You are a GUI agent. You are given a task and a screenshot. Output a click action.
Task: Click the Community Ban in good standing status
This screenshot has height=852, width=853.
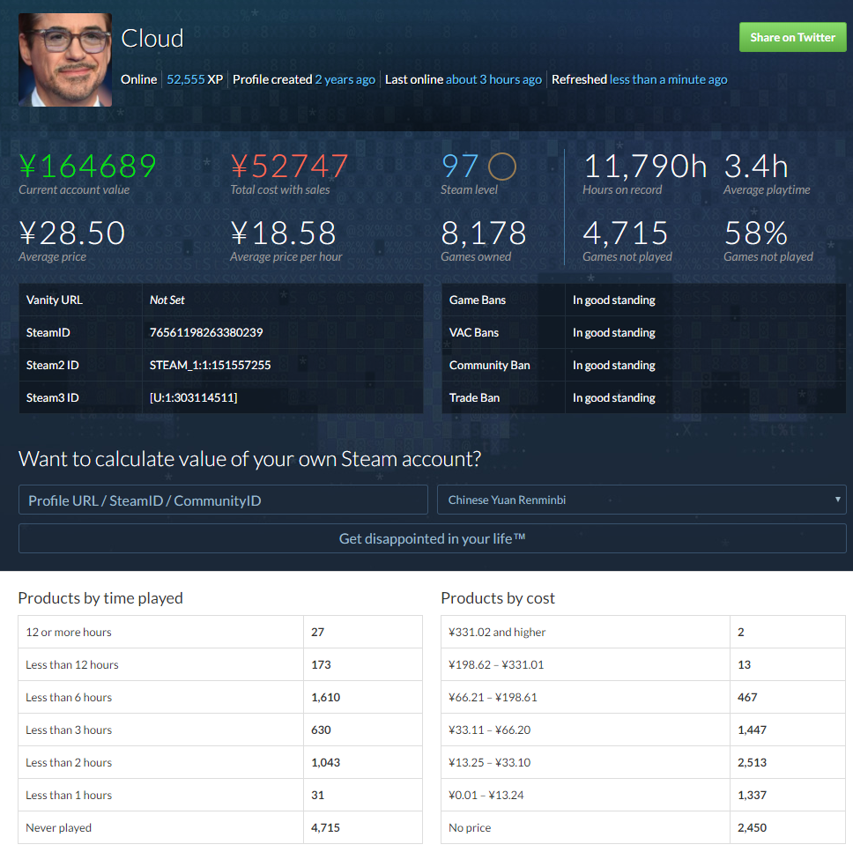click(x=613, y=365)
